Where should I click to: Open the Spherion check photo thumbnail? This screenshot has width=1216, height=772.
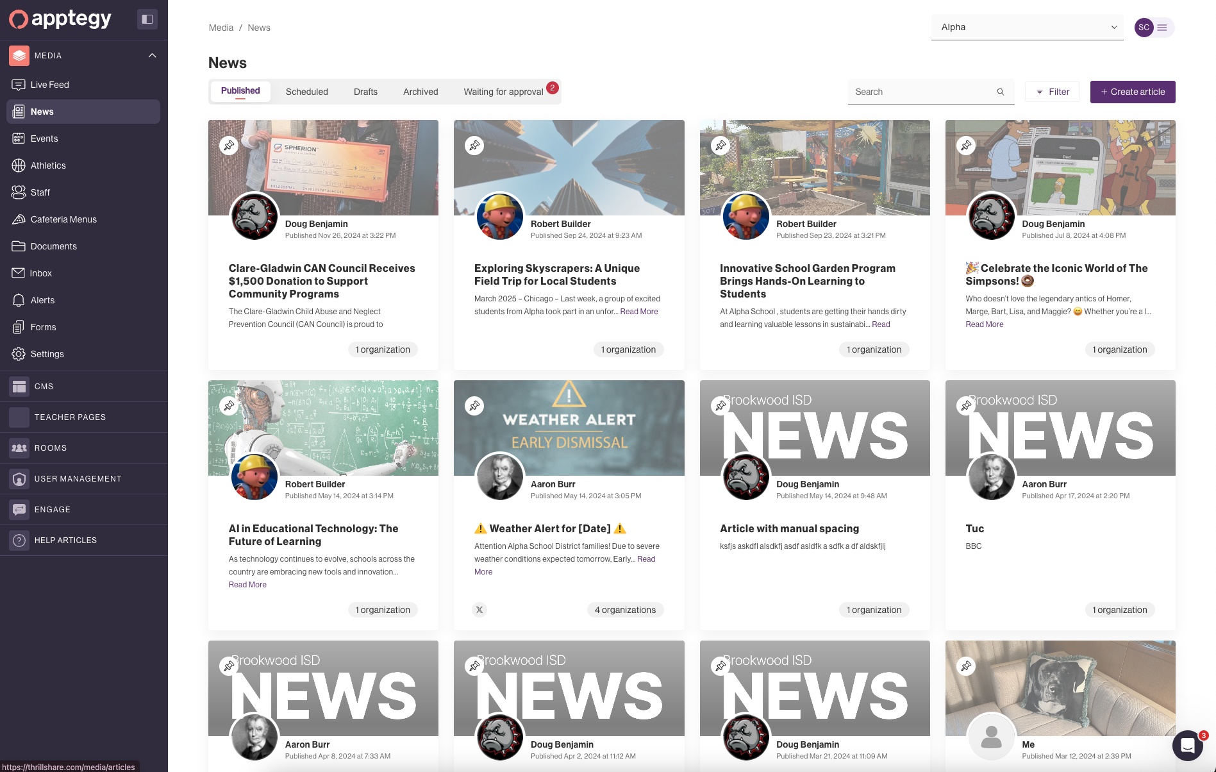[x=323, y=167]
